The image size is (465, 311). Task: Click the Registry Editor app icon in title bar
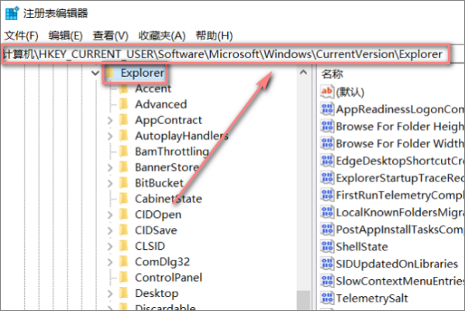point(13,13)
